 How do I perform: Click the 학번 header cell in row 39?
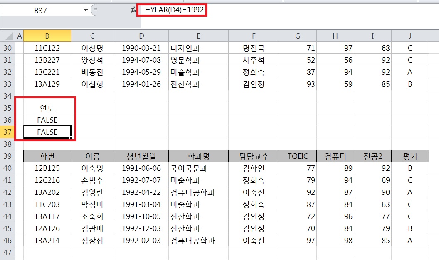47,156
